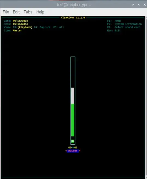Open the File menu
This screenshot has width=147, height=179.
pyautogui.click(x=6, y=12)
